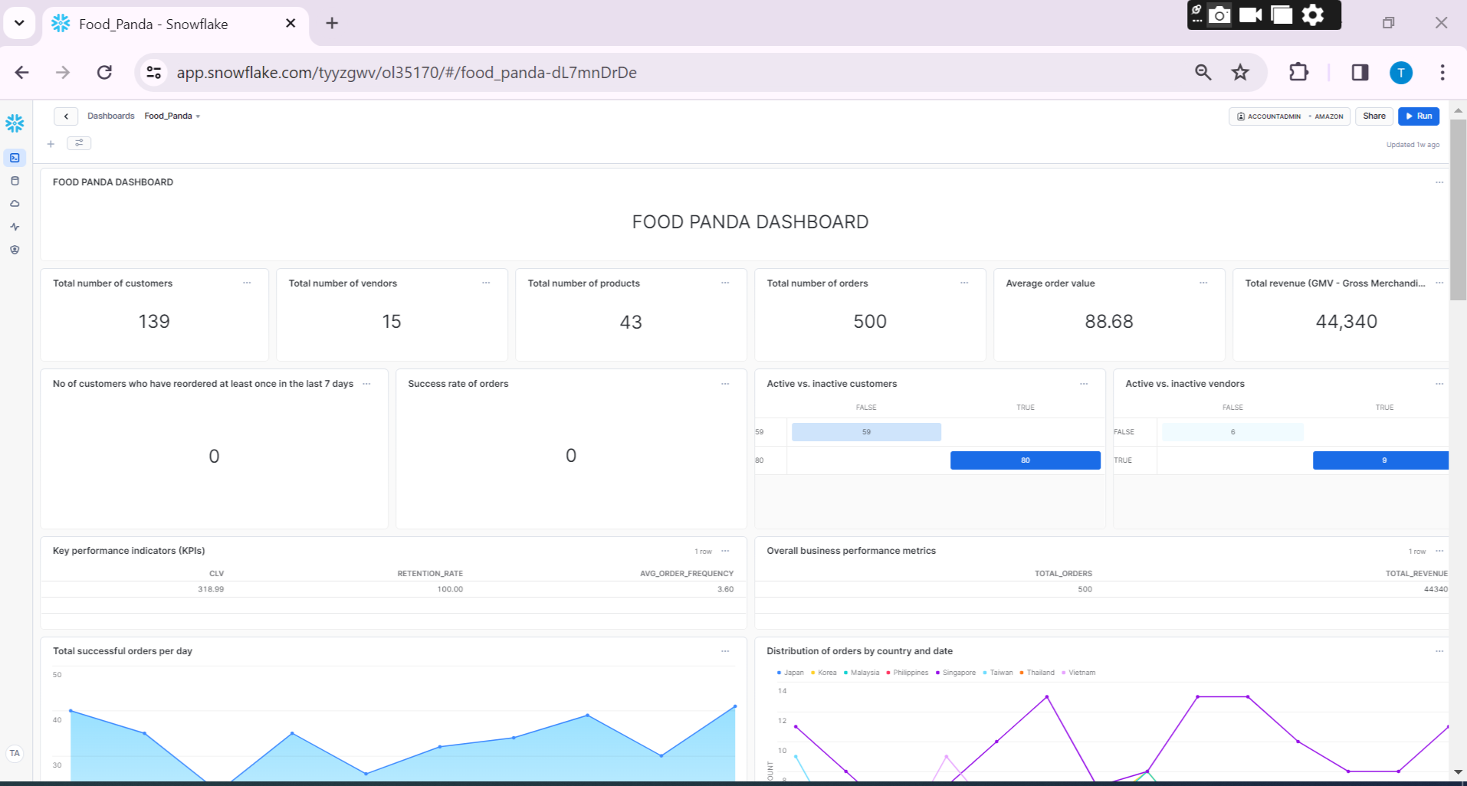Screen dimensions: 1467x786
Task: Open the Worksheets/Projects sidebar icon
Action: pos(15,158)
